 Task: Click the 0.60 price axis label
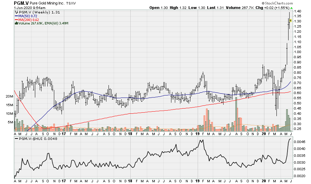[x=298, y=93]
